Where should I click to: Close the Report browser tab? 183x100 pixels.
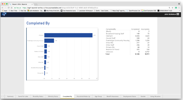point(32,4)
